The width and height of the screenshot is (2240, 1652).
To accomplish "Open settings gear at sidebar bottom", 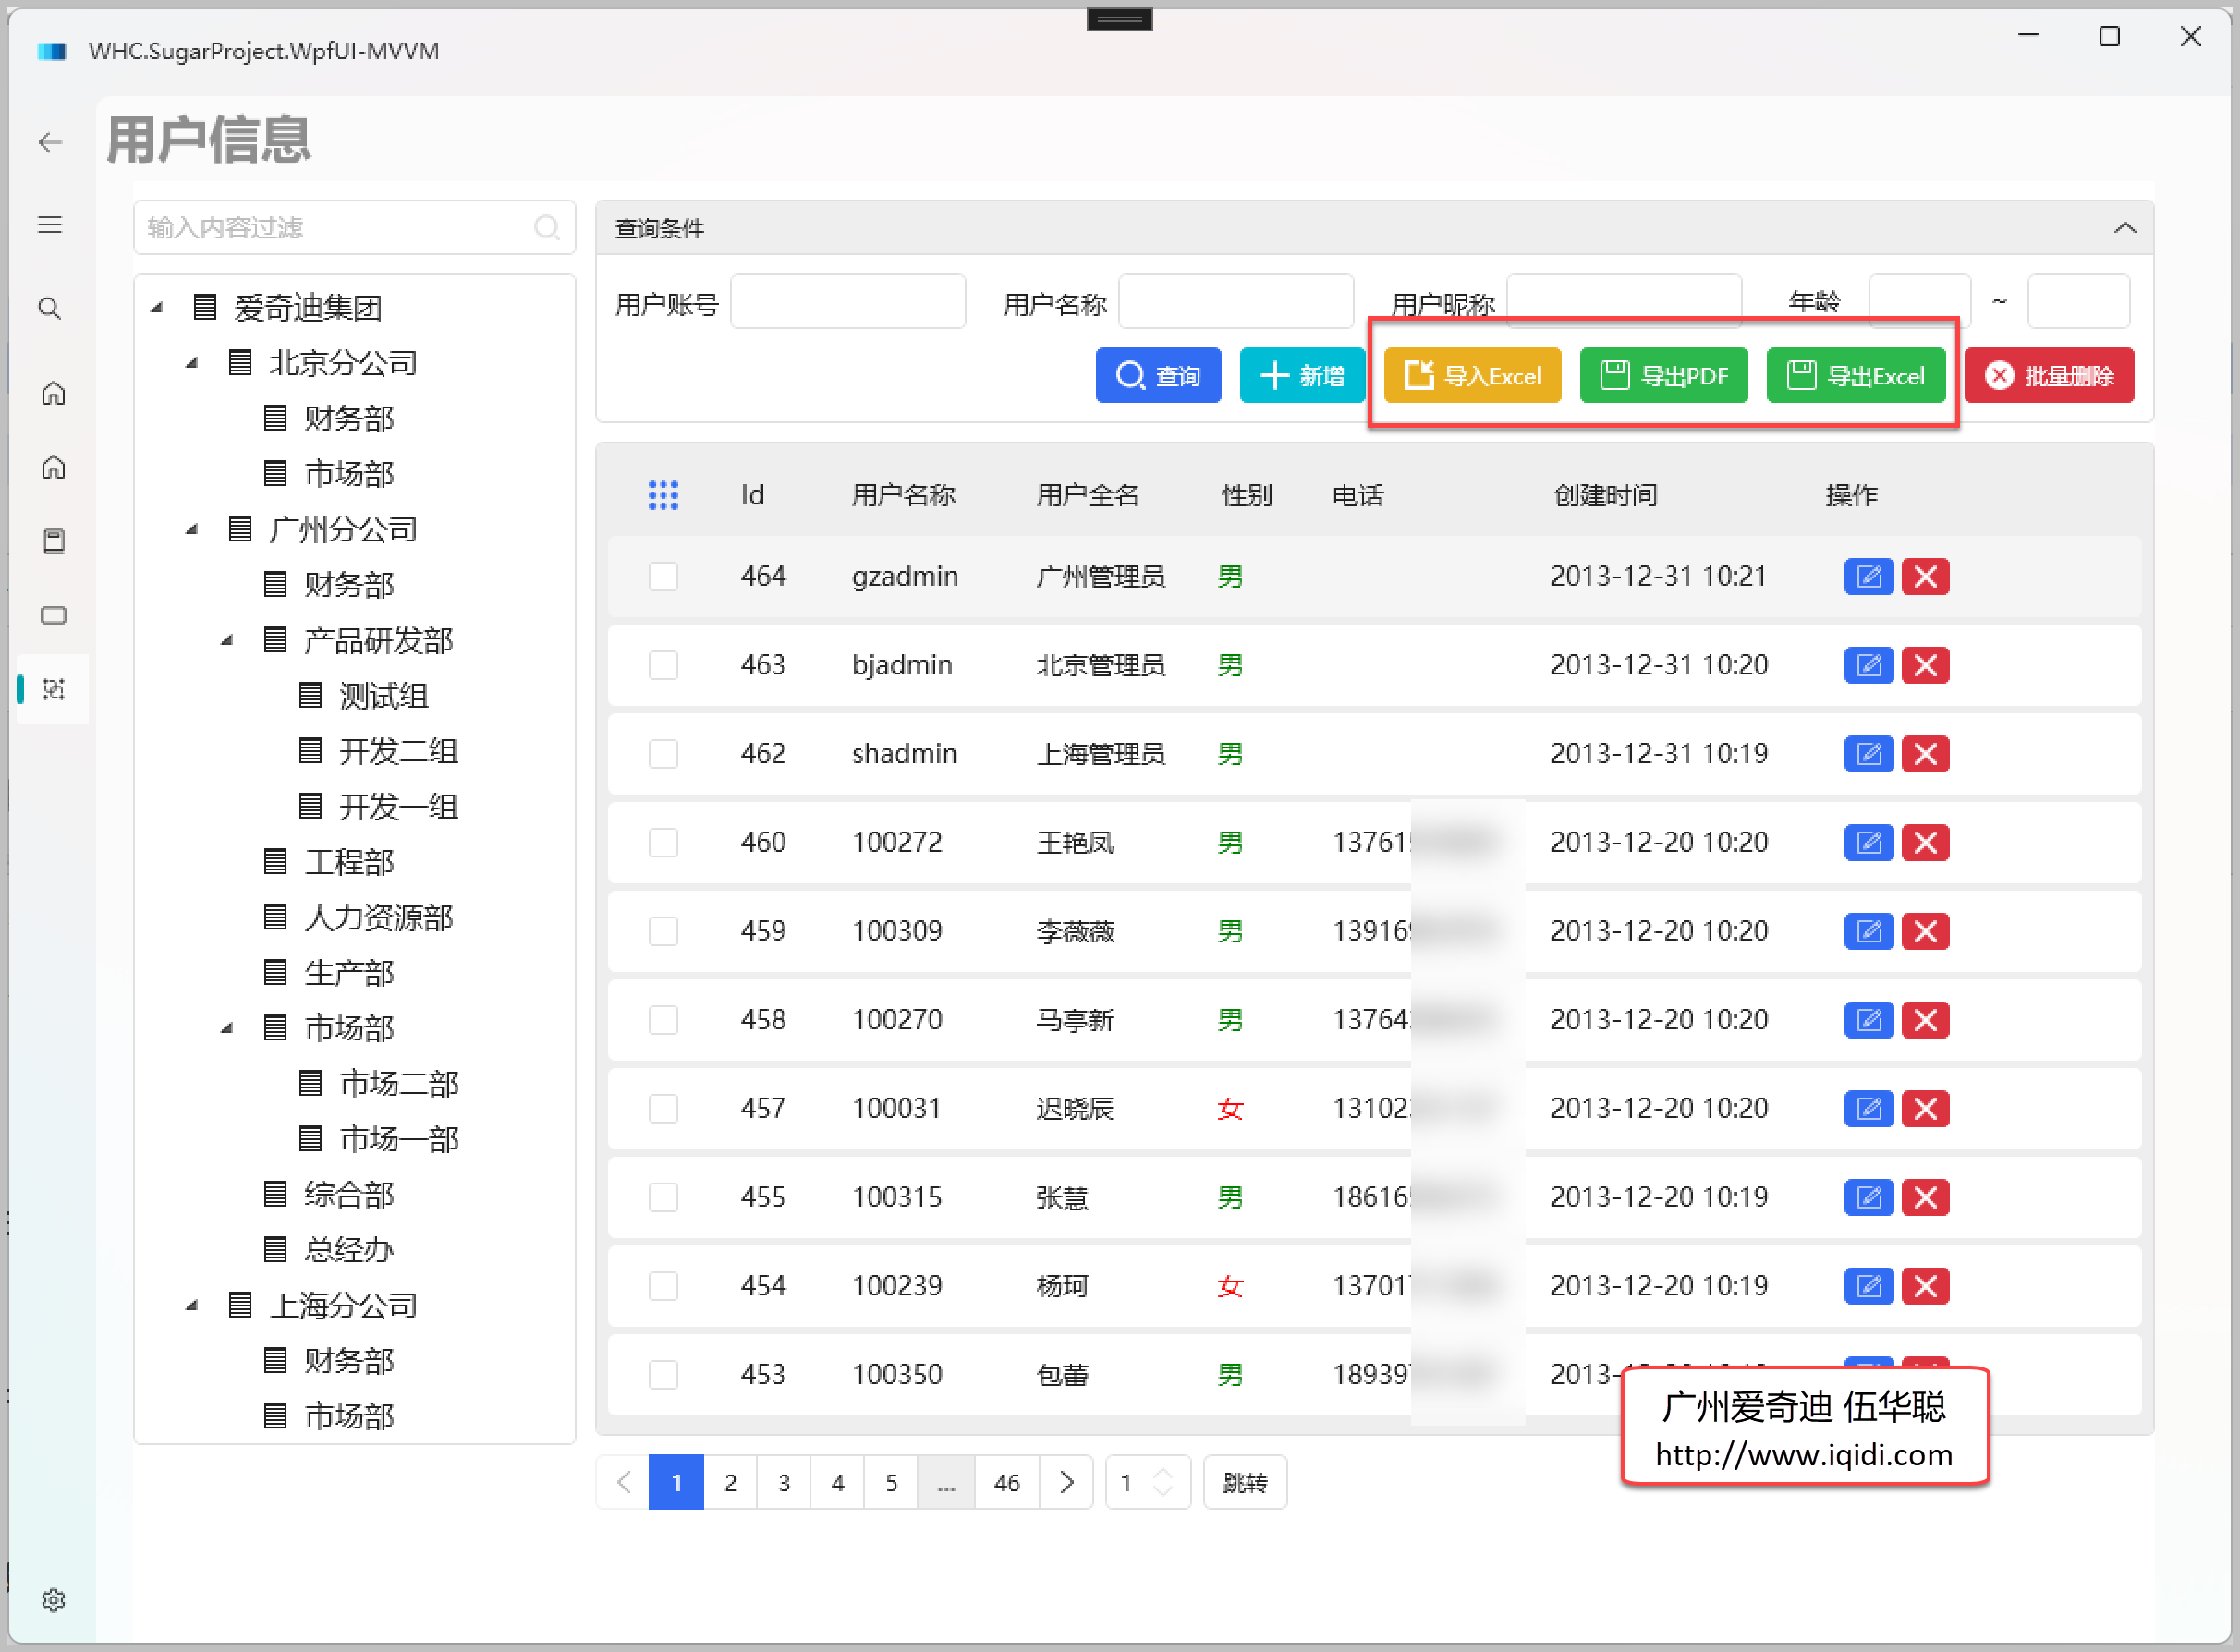I will (53, 1600).
